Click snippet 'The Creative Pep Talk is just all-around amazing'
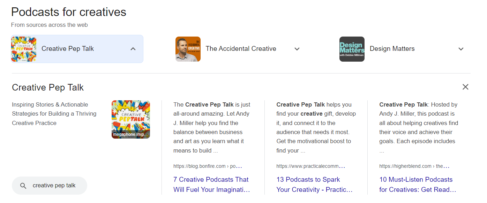The height and width of the screenshot is (203, 487). [212, 127]
